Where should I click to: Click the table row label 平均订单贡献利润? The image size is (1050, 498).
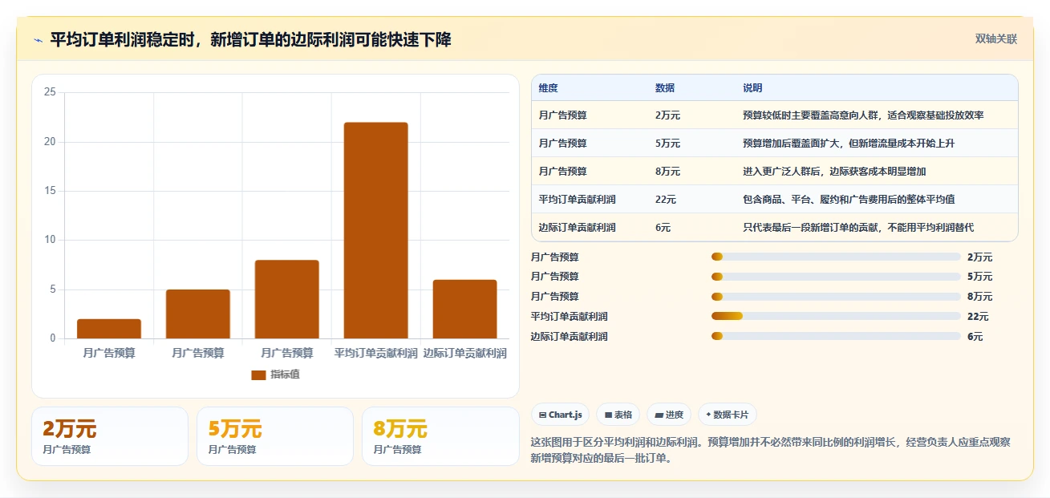[578, 200]
